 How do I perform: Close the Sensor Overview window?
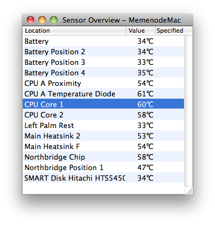point(30,20)
